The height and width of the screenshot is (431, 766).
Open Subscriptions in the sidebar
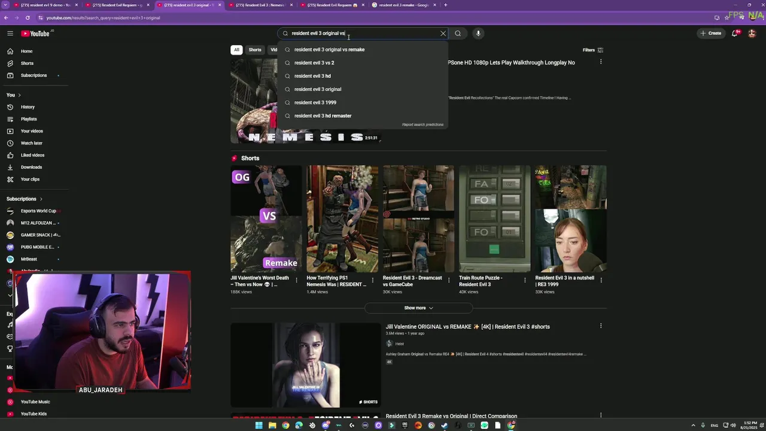pos(34,75)
